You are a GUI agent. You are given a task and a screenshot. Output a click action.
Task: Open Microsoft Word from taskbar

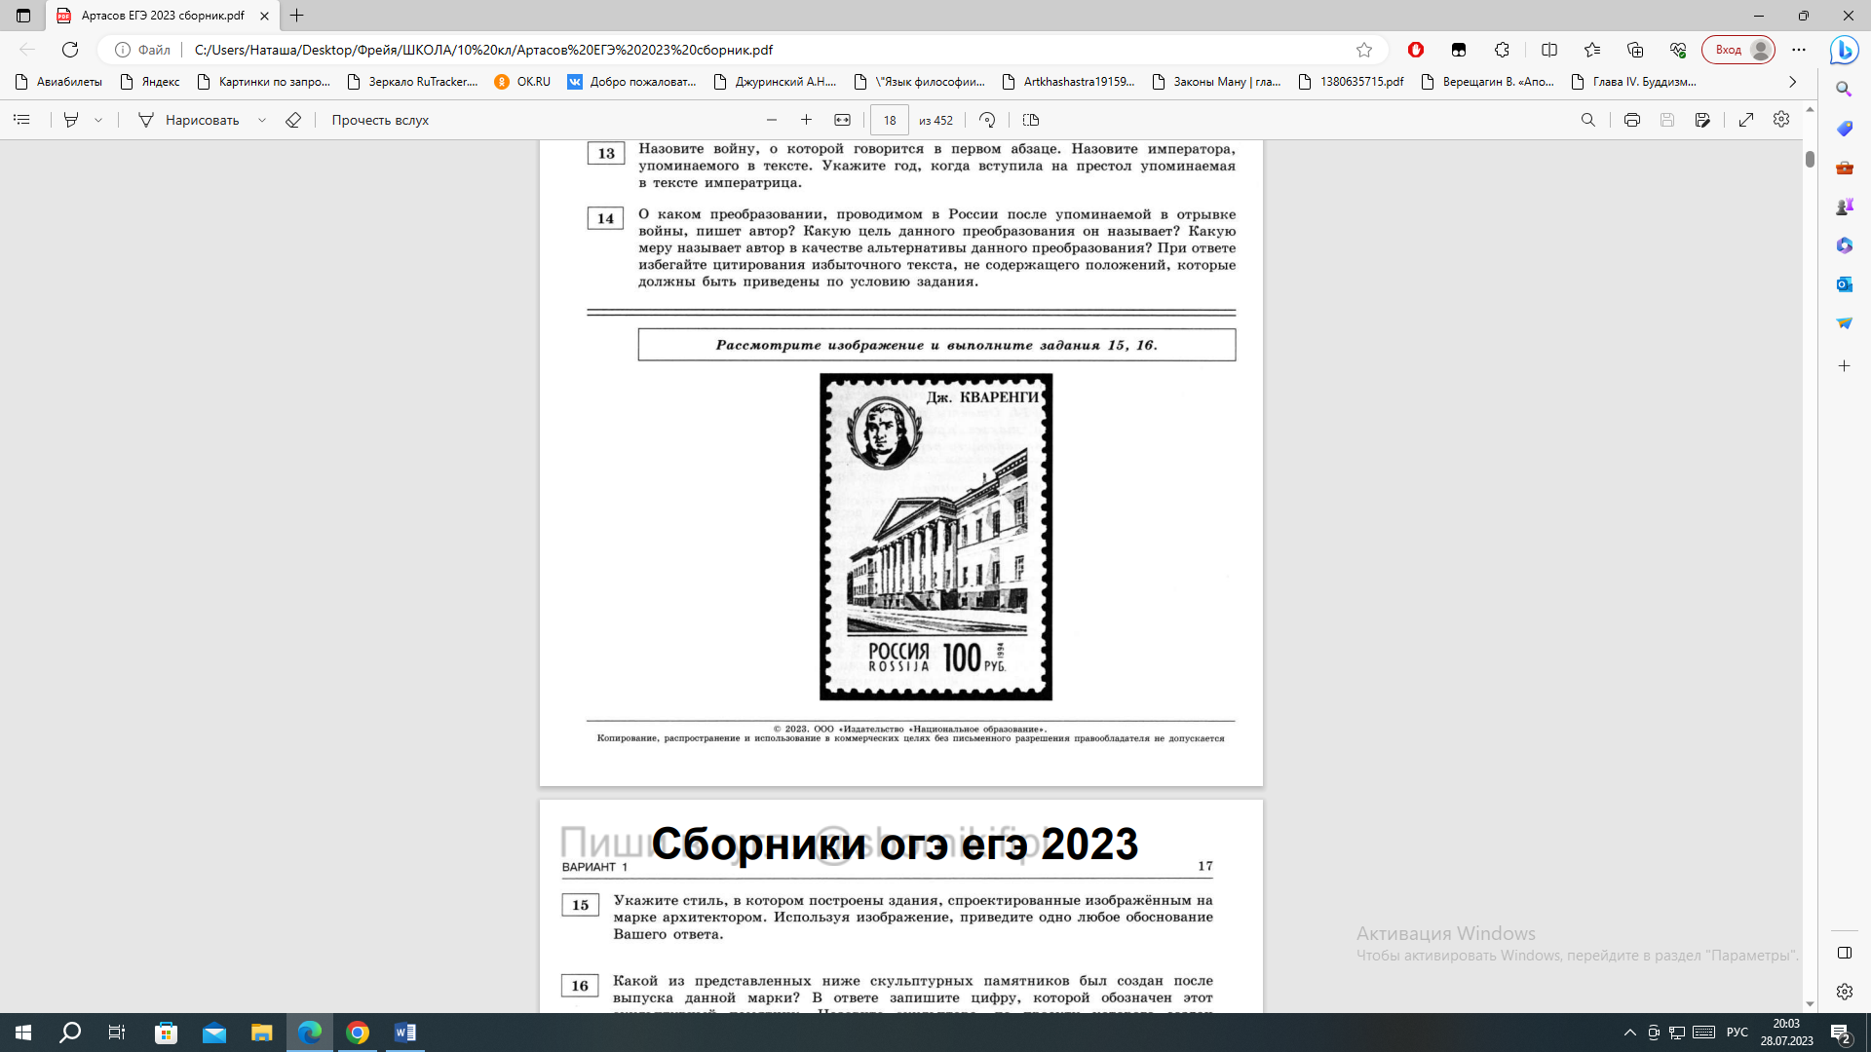click(x=405, y=1033)
